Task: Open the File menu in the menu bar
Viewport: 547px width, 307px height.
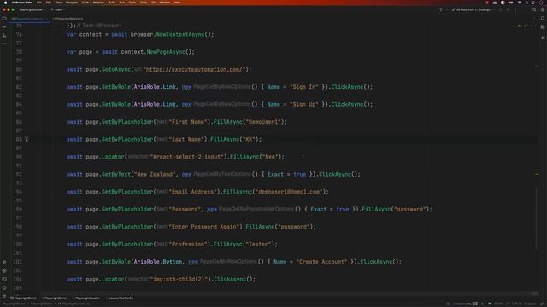Action: coord(39,3)
